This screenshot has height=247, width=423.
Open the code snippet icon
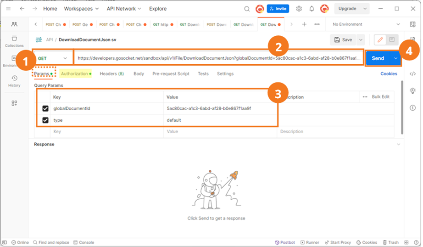coord(413,74)
